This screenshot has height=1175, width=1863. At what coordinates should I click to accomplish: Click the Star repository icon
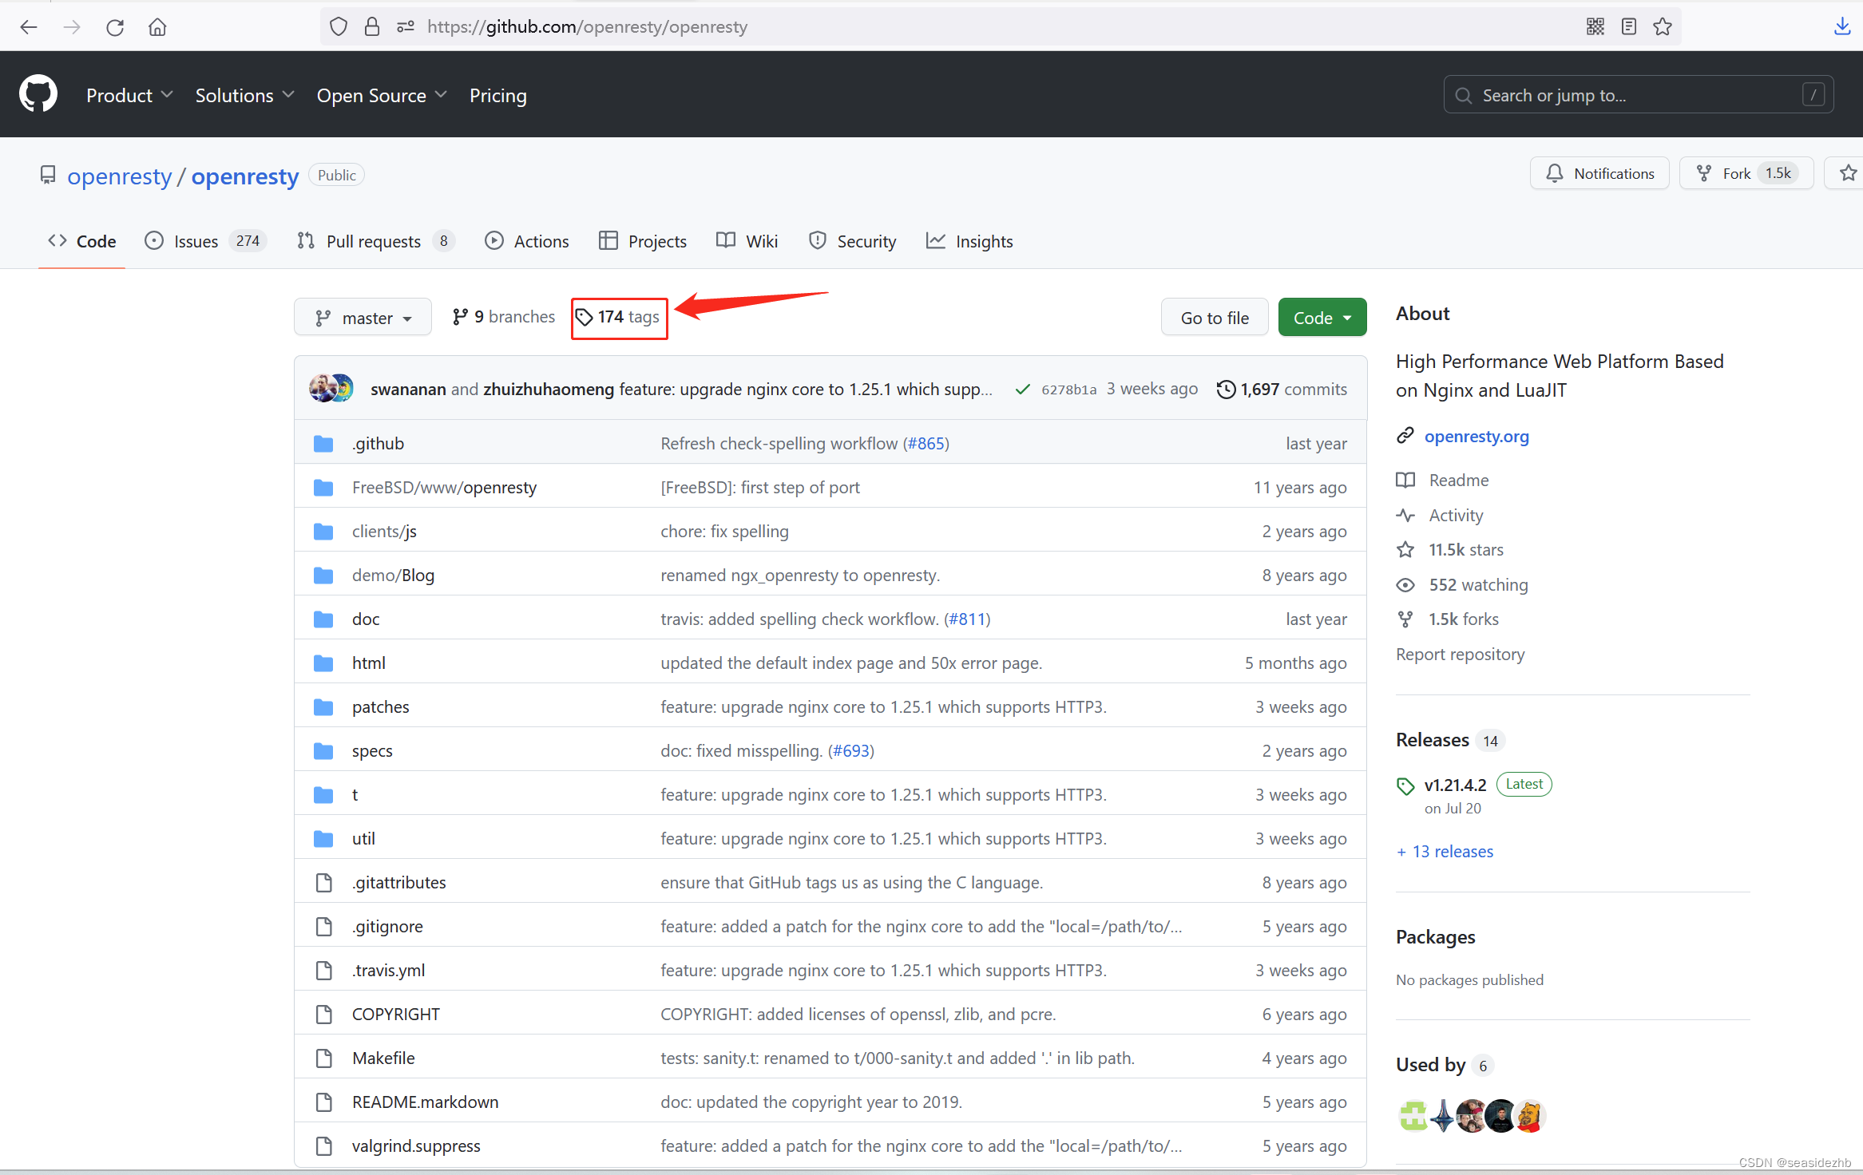coord(1848,173)
